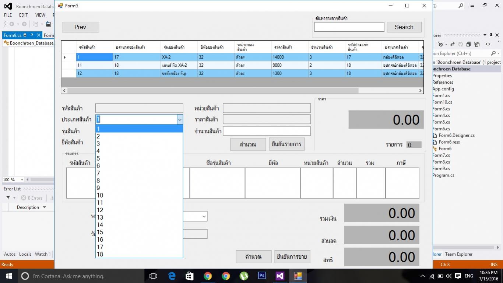Open the FILE menu
503x283 pixels.
click(8, 15)
